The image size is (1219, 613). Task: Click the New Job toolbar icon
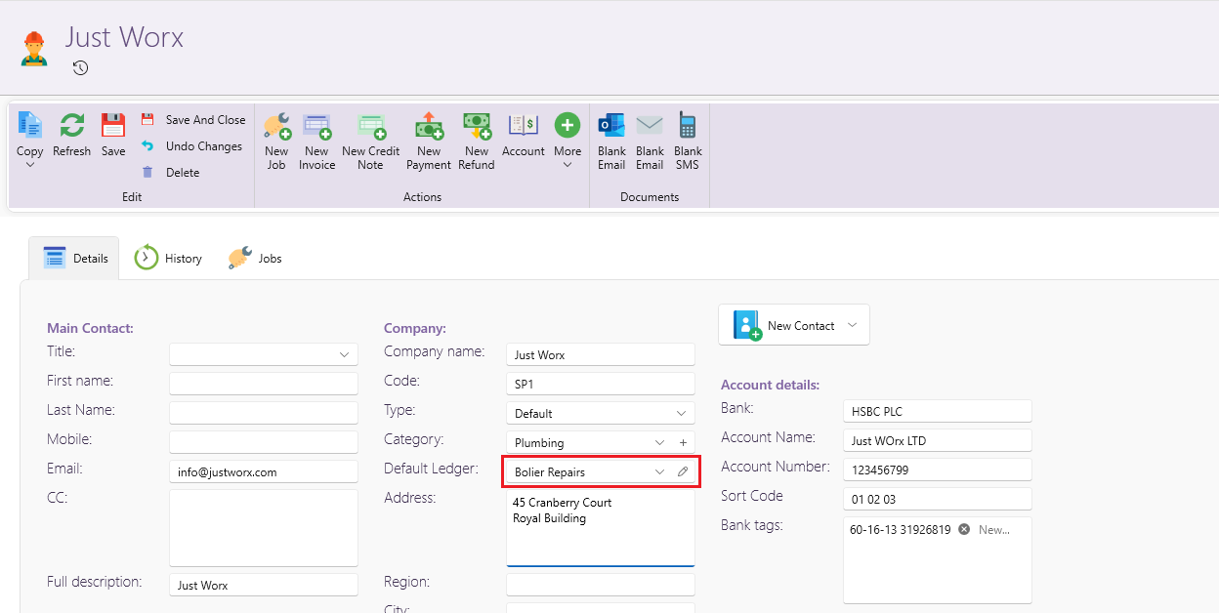coord(276,127)
